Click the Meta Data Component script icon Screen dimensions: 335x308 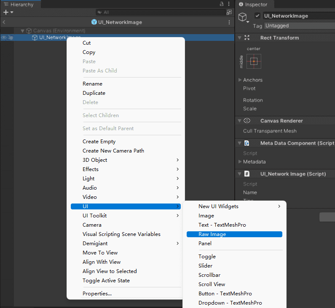(247, 143)
